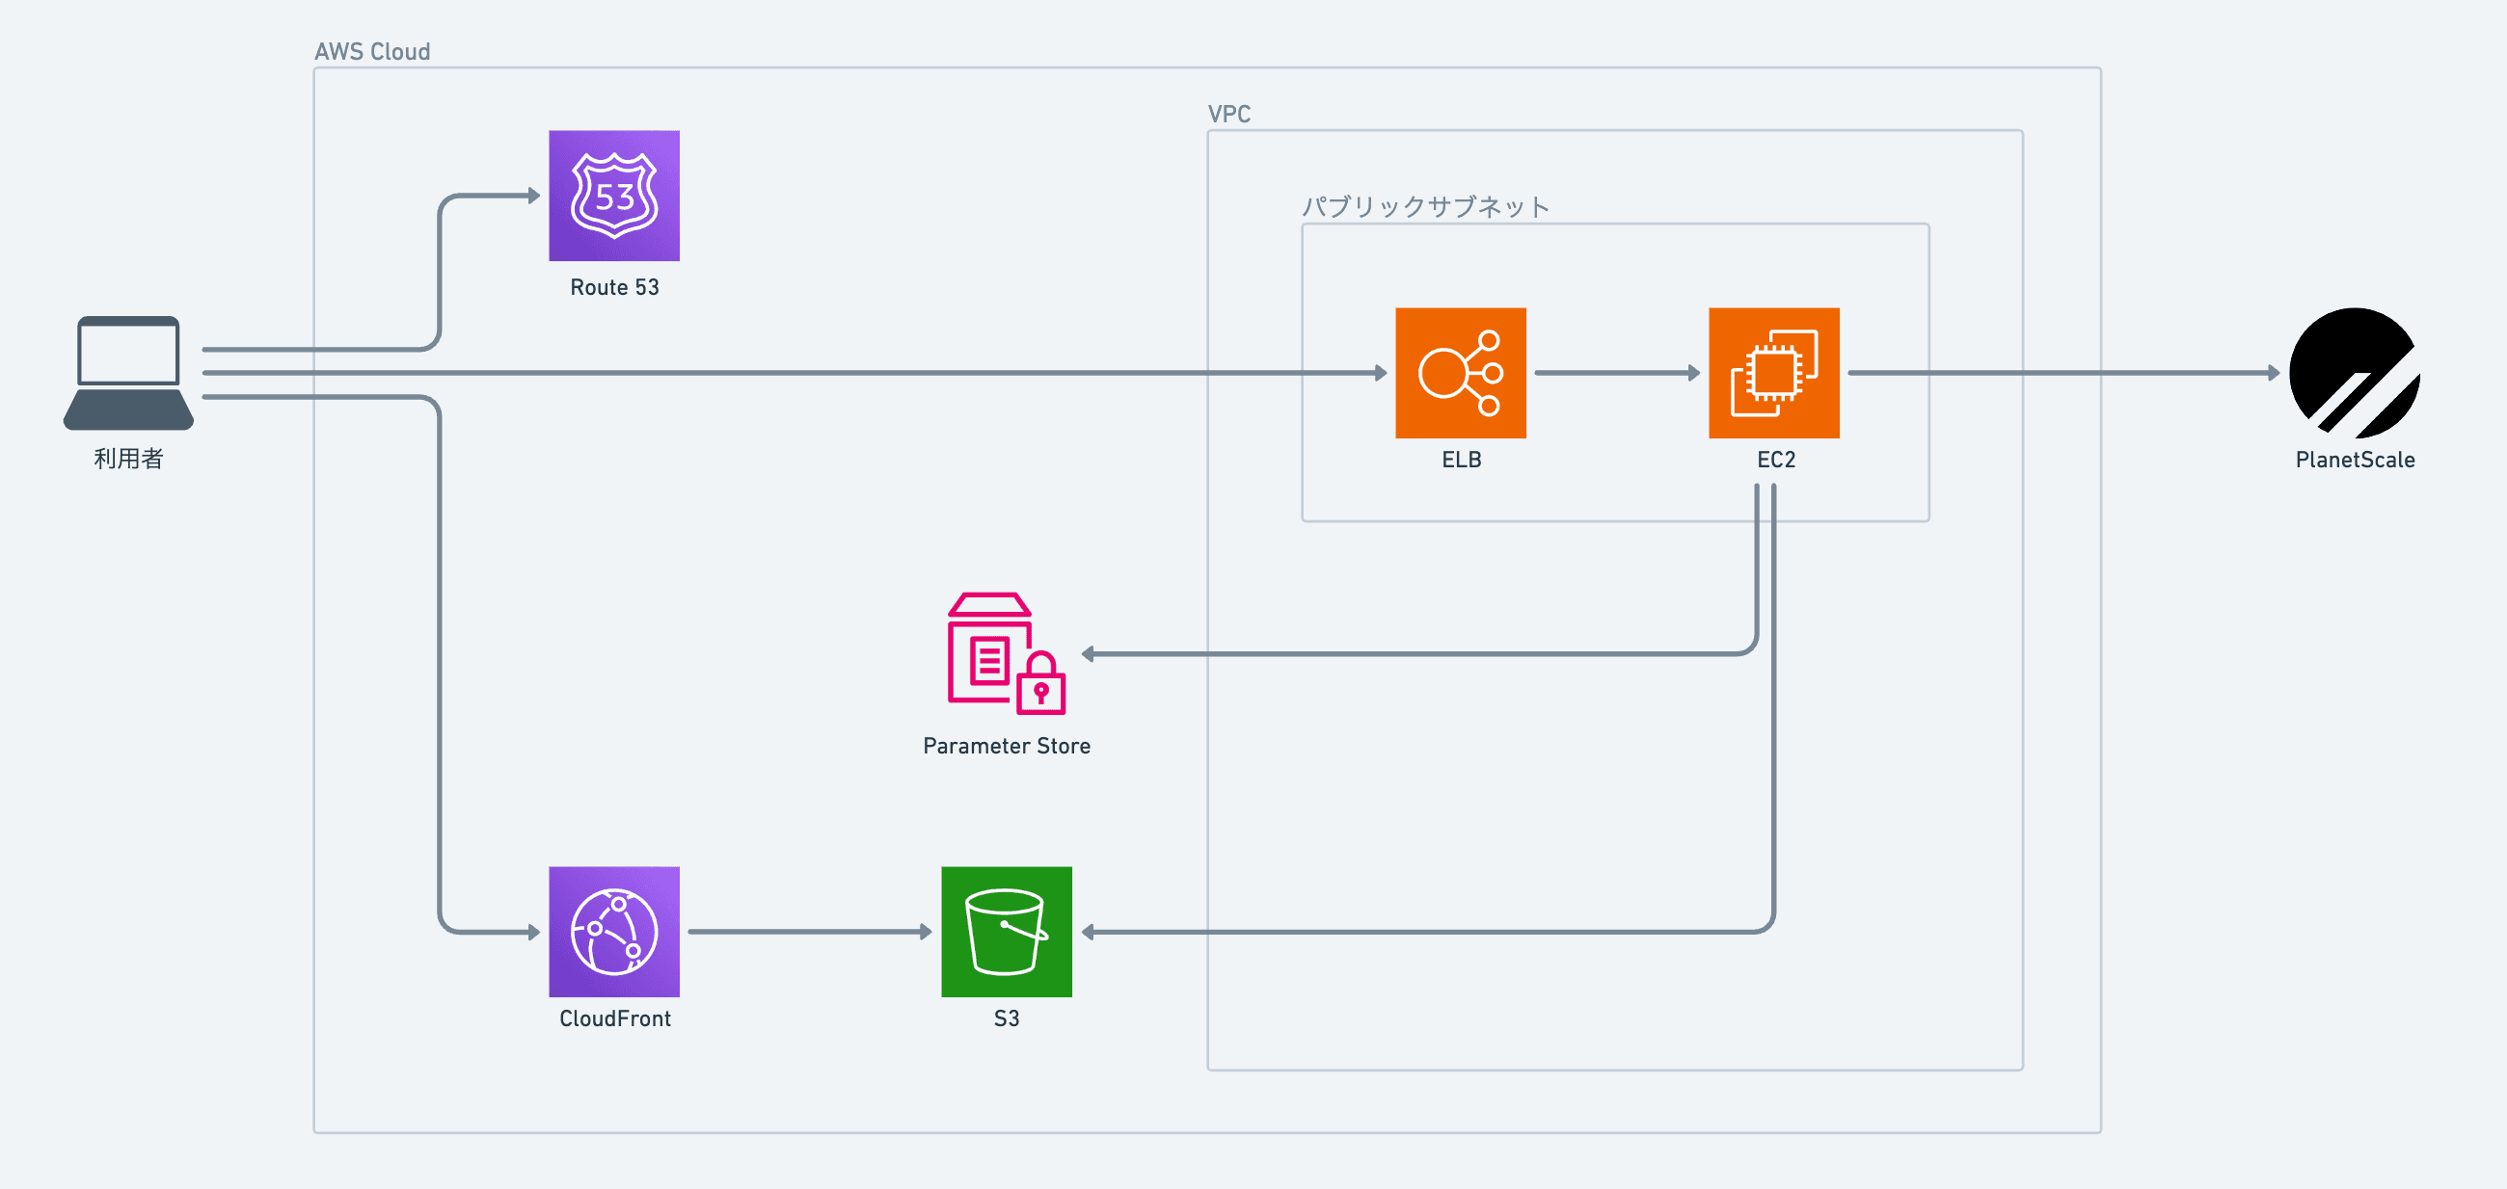This screenshot has width=2507, height=1189.
Task: Click the "S3" label under bucket
Action: (x=1007, y=1017)
